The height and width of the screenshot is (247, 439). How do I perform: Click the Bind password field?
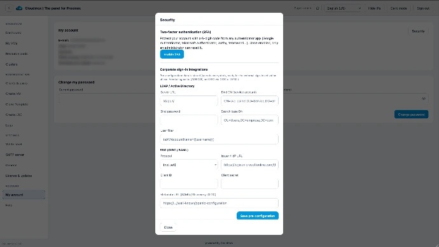coord(189,120)
